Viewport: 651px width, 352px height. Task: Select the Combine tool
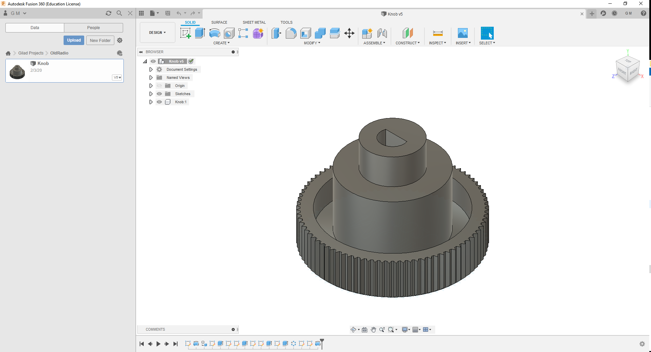(x=320, y=33)
